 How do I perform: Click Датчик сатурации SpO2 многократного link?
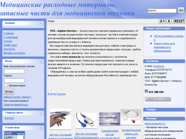(86, 136)
